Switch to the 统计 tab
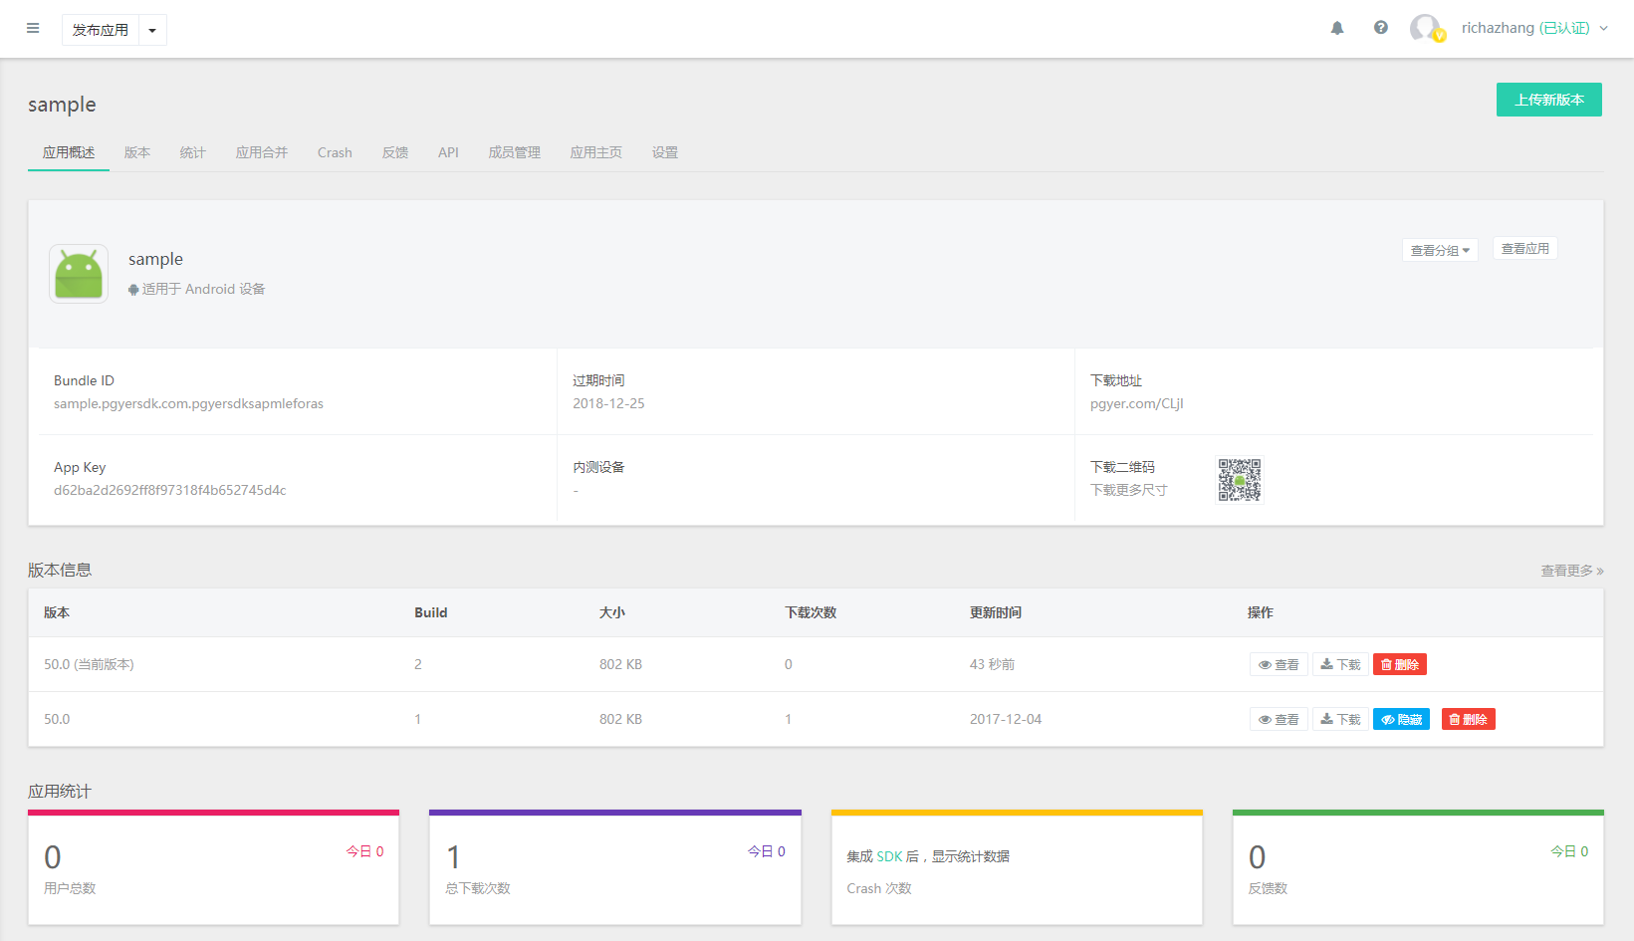 click(x=193, y=152)
